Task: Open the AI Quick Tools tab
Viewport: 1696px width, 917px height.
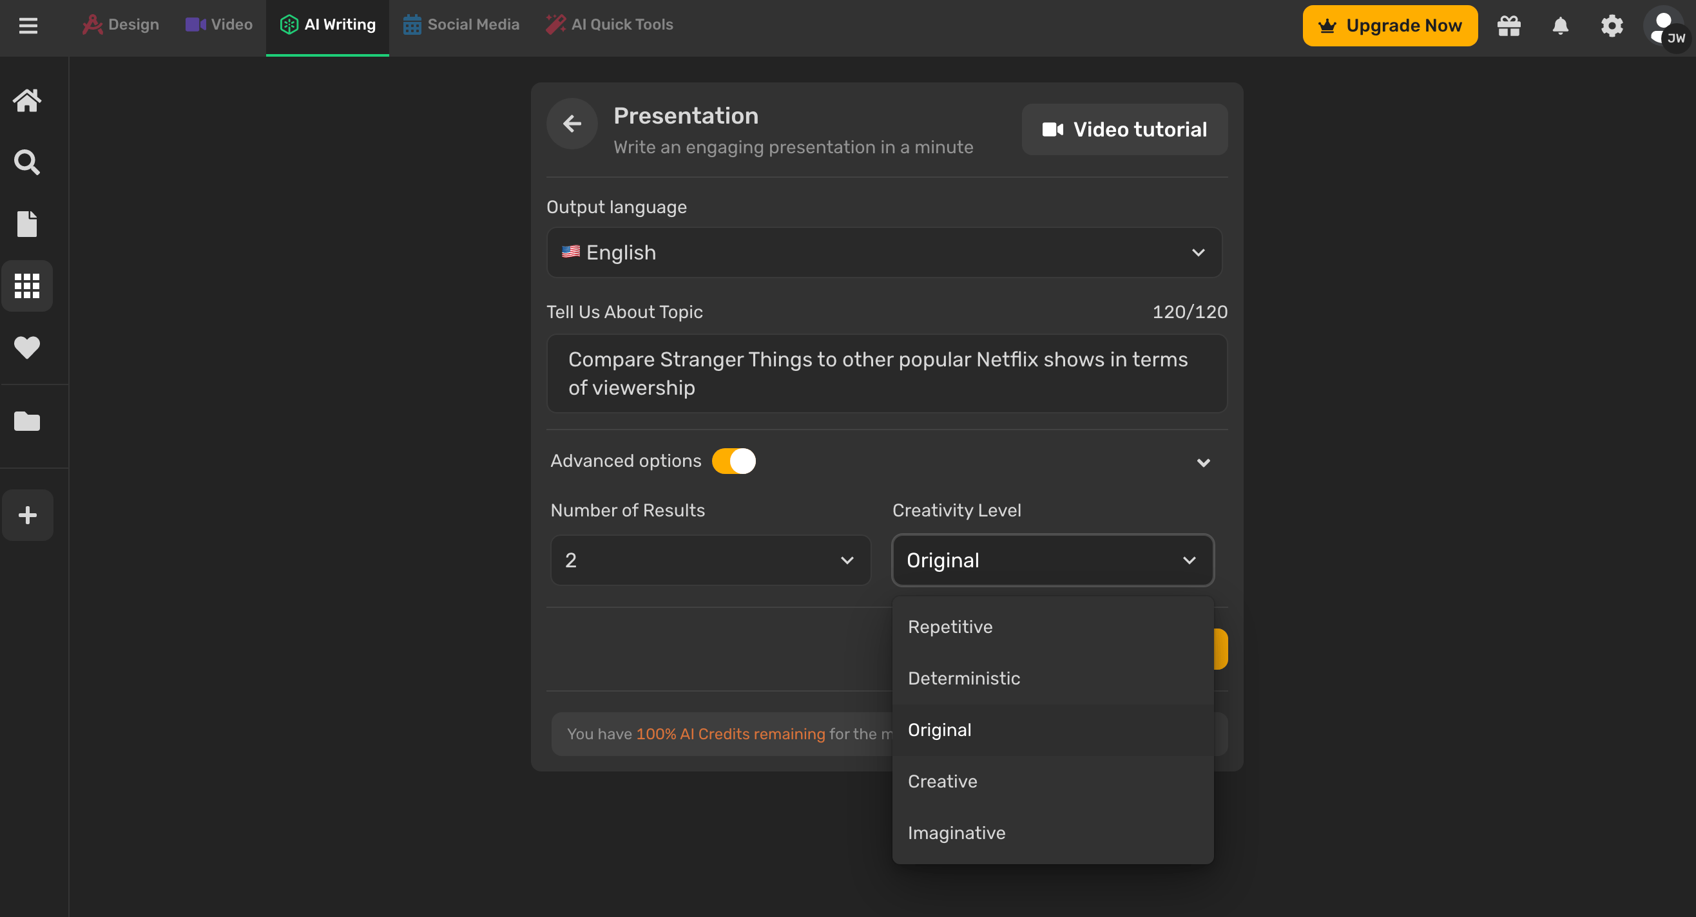Action: pos(609,24)
